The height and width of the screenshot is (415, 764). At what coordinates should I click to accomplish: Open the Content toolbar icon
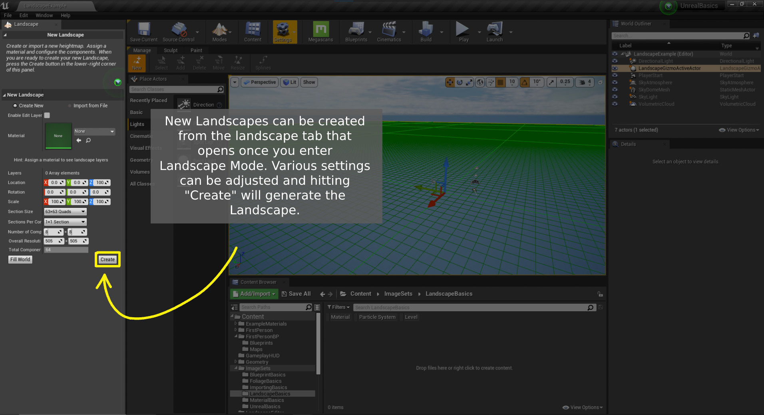[x=253, y=32]
